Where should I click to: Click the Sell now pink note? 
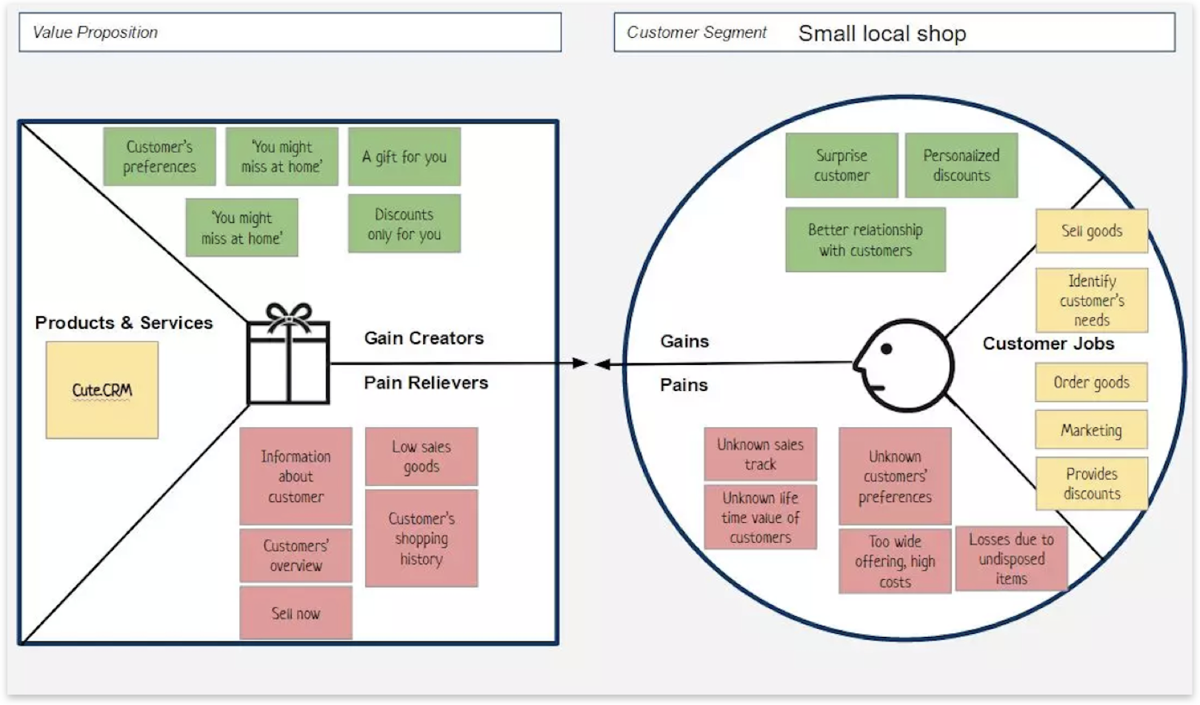click(296, 613)
